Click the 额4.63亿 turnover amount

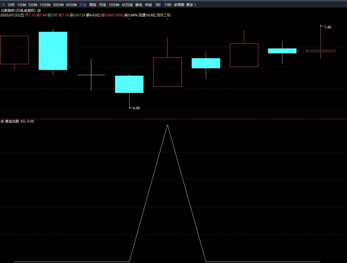93,15
